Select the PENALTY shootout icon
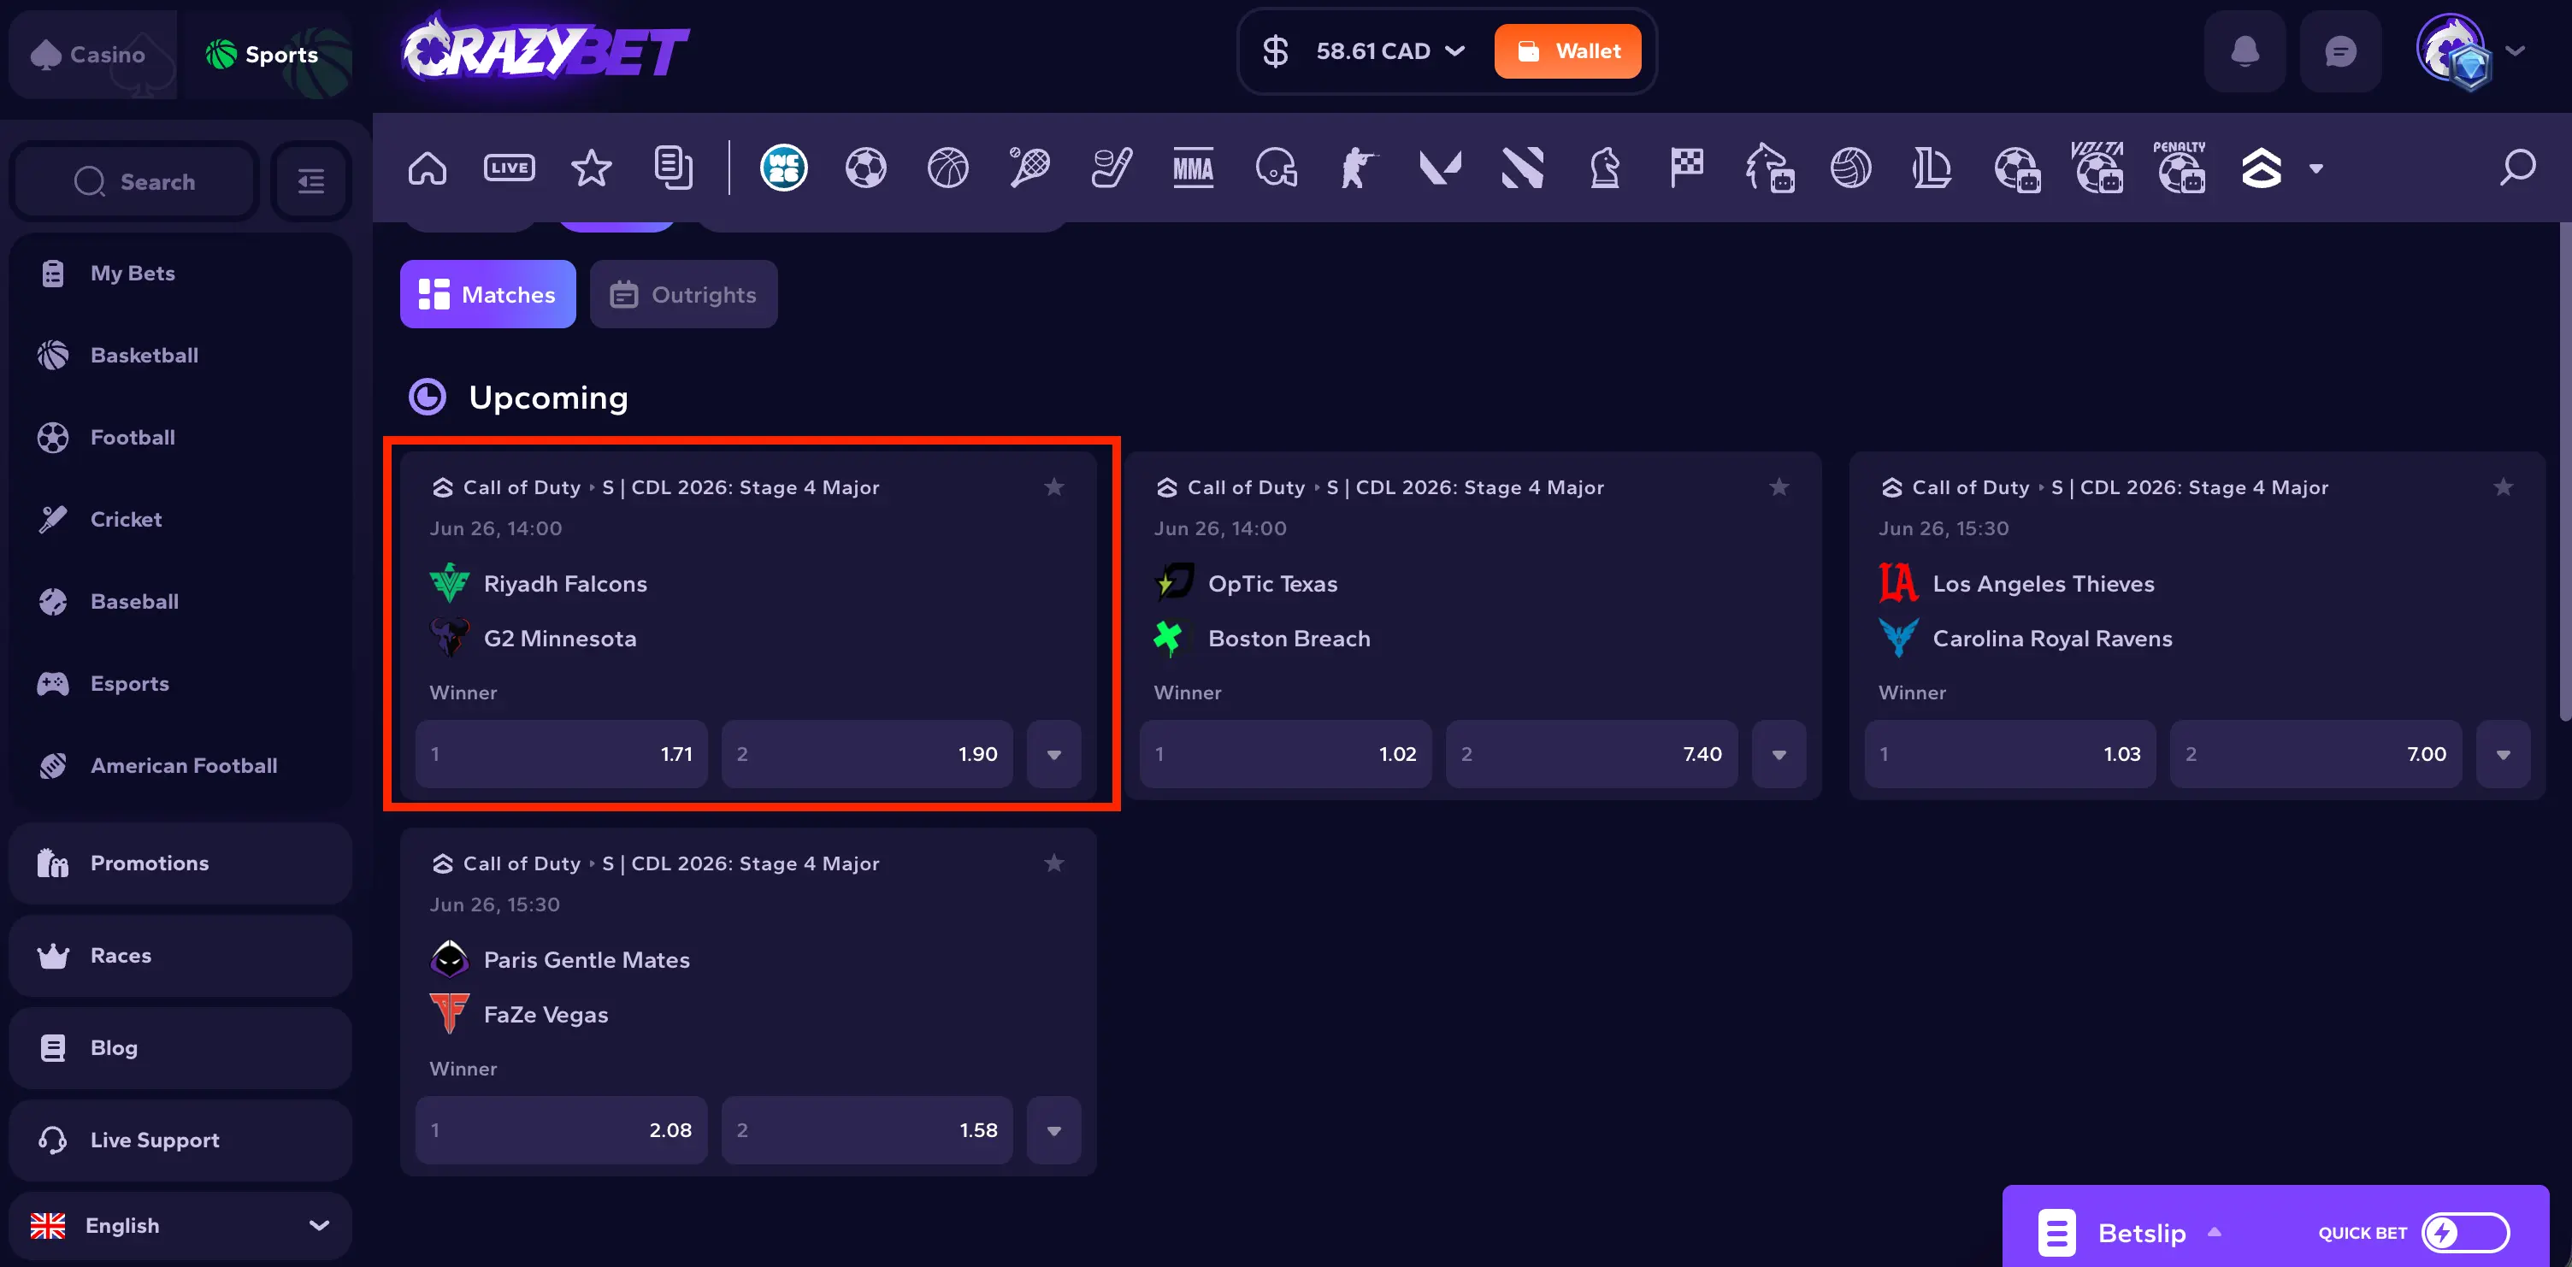2572x1267 pixels. click(x=2180, y=166)
